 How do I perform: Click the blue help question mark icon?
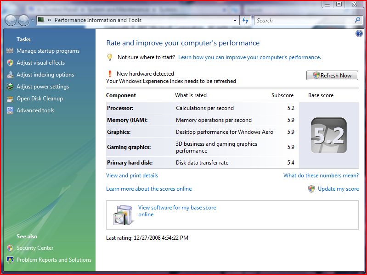point(359,33)
